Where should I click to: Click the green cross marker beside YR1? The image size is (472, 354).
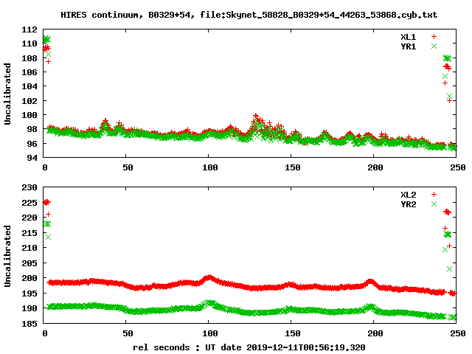coord(434,46)
